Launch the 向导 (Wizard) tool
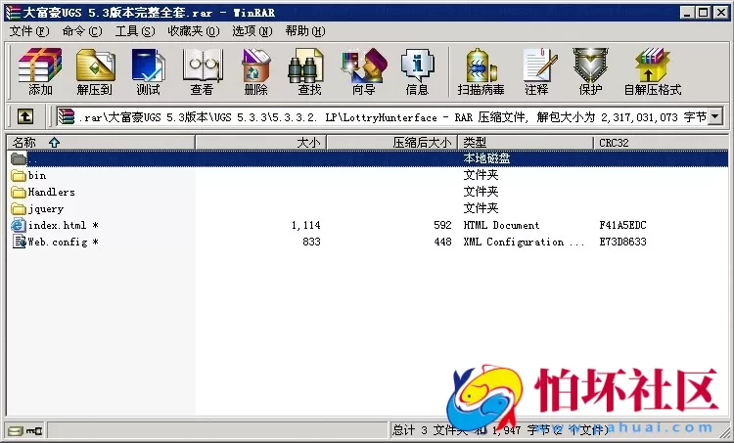Viewport: 734px width, 443px height. click(364, 71)
